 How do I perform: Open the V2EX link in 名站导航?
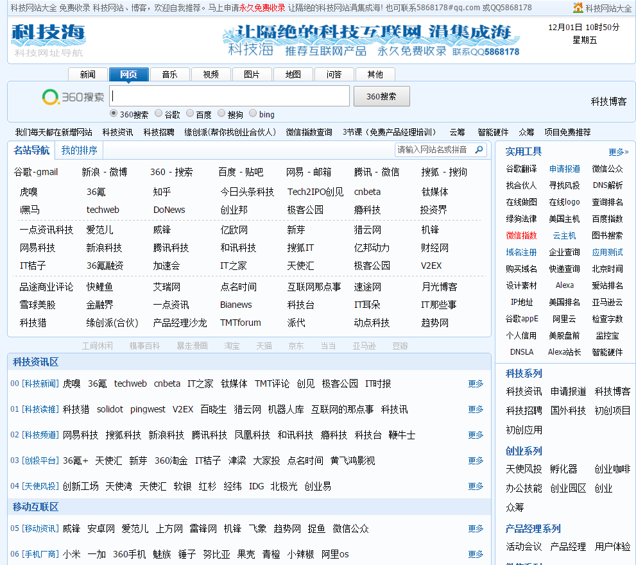431,266
